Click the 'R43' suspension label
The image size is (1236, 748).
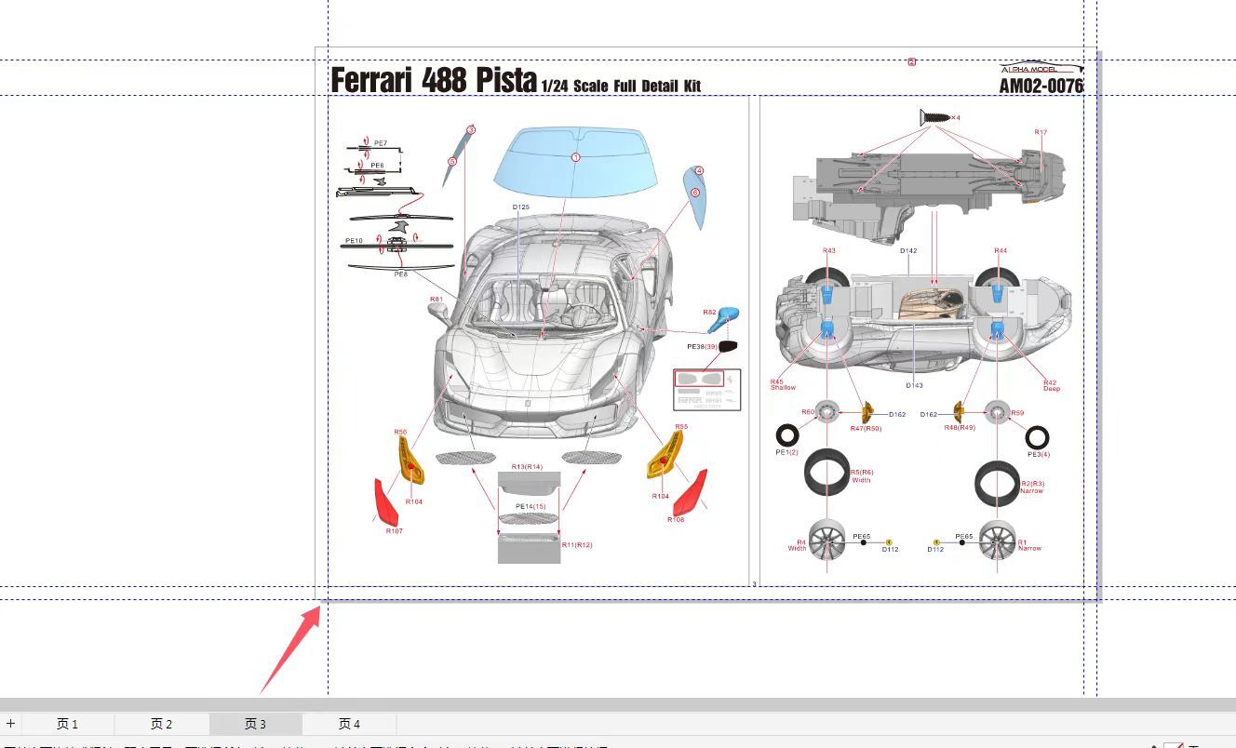pos(829,250)
